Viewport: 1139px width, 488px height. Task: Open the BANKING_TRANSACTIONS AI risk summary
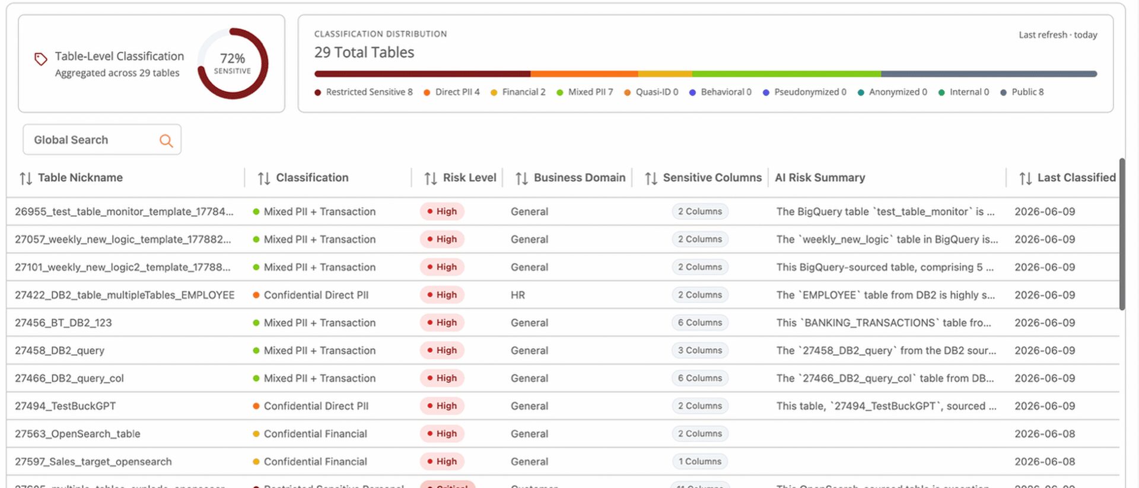(x=884, y=323)
